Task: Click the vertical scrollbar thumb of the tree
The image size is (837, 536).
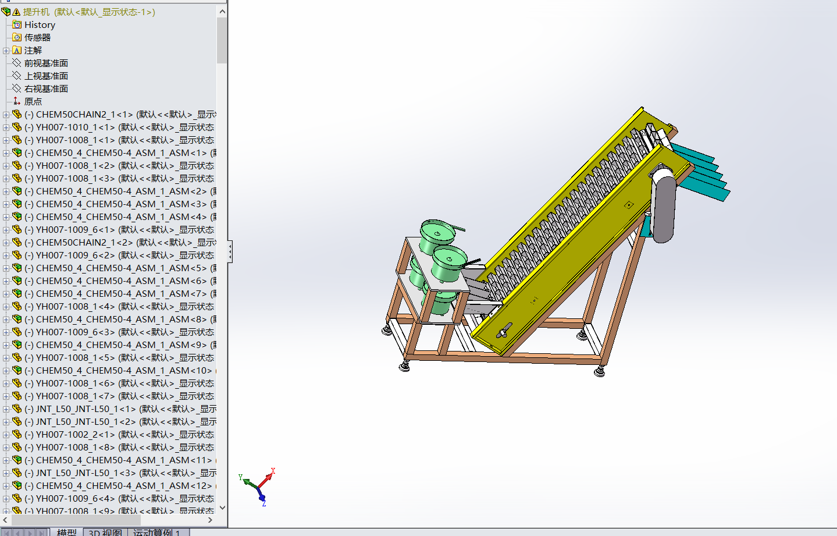Action: 222,40
